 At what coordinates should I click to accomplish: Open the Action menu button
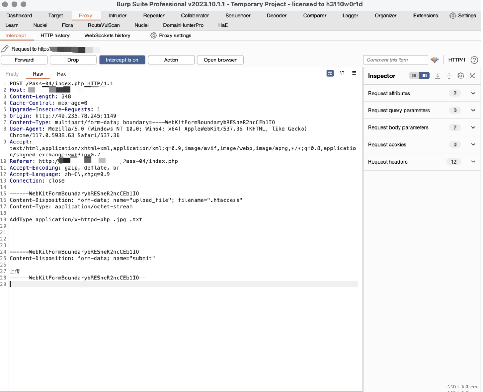pyautogui.click(x=172, y=60)
